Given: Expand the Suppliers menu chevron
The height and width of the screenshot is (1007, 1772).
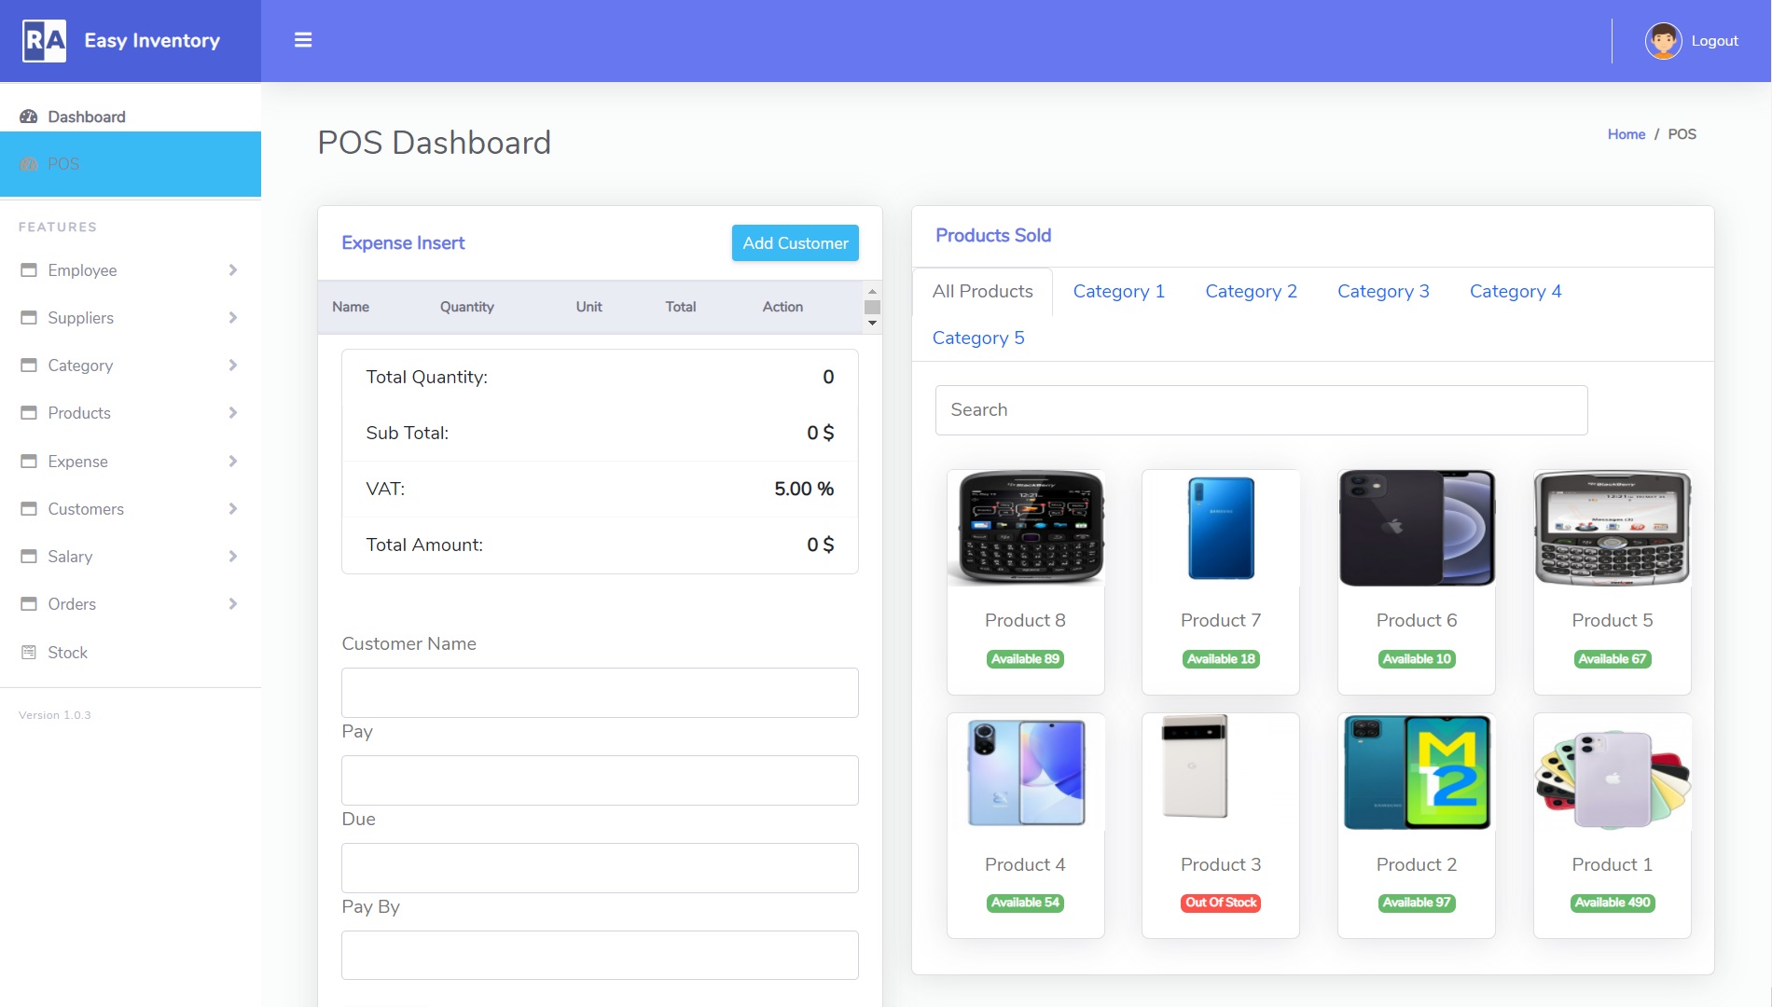Looking at the screenshot, I should tap(232, 318).
